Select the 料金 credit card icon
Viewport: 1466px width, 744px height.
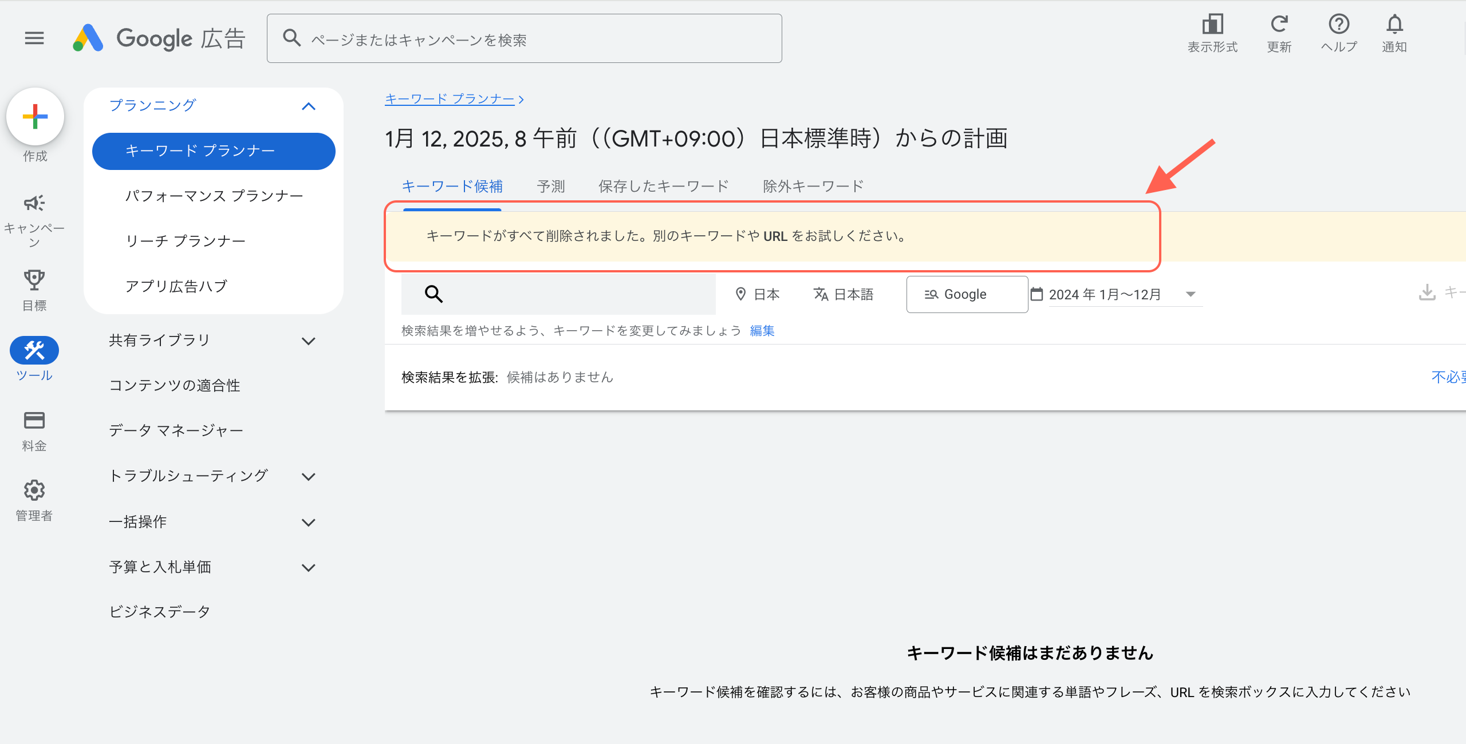tap(34, 421)
